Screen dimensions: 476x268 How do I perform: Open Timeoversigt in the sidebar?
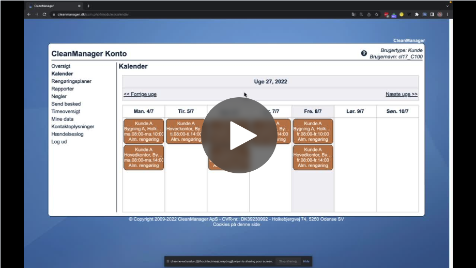(x=66, y=112)
